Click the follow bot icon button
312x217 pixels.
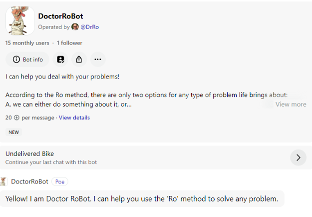pos(60,59)
